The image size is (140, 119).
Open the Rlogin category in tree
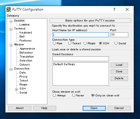23,85
